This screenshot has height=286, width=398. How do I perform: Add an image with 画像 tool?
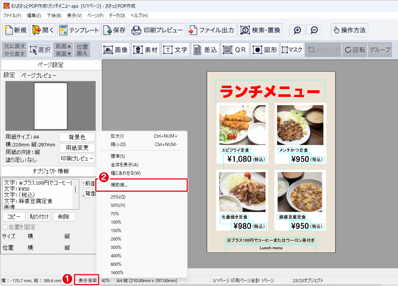point(115,50)
